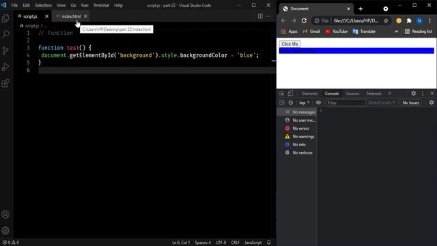Open the editor More Actions ellipsis
This screenshot has height=246, width=437.
pos(268,16)
